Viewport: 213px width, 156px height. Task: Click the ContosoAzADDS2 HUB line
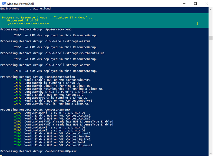click(52, 119)
